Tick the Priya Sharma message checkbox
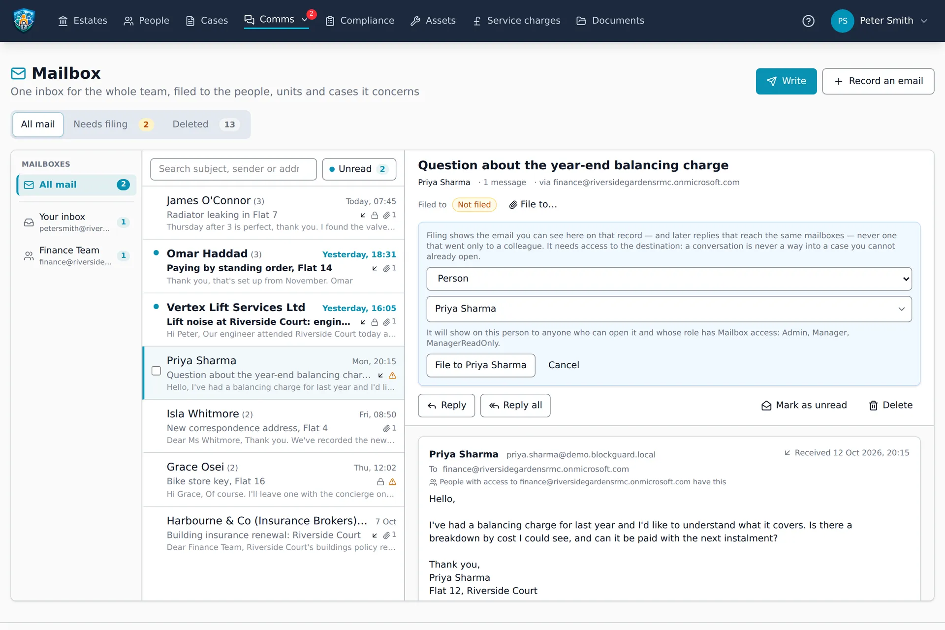The image size is (945, 630). click(x=156, y=371)
